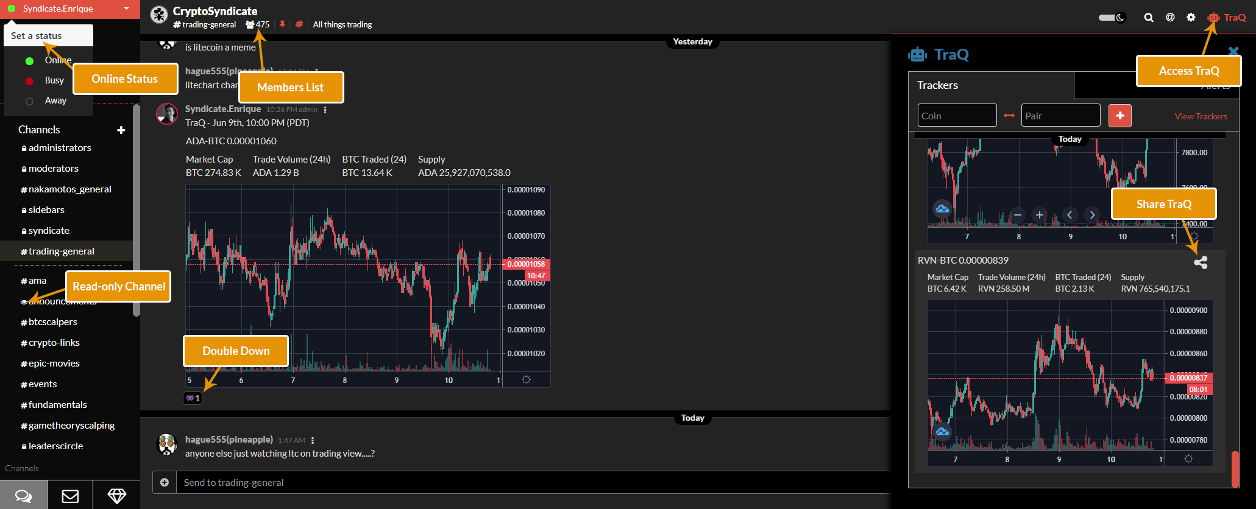The image size is (1256, 509).
Task: Open the epic-movies channel
Action: pyautogui.click(x=50, y=363)
